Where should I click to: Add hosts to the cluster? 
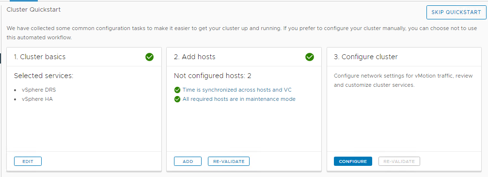(188, 161)
